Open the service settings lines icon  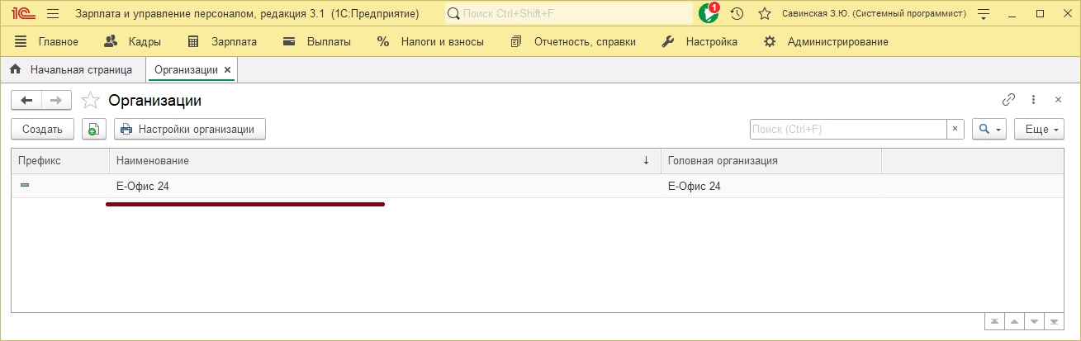pos(983,14)
